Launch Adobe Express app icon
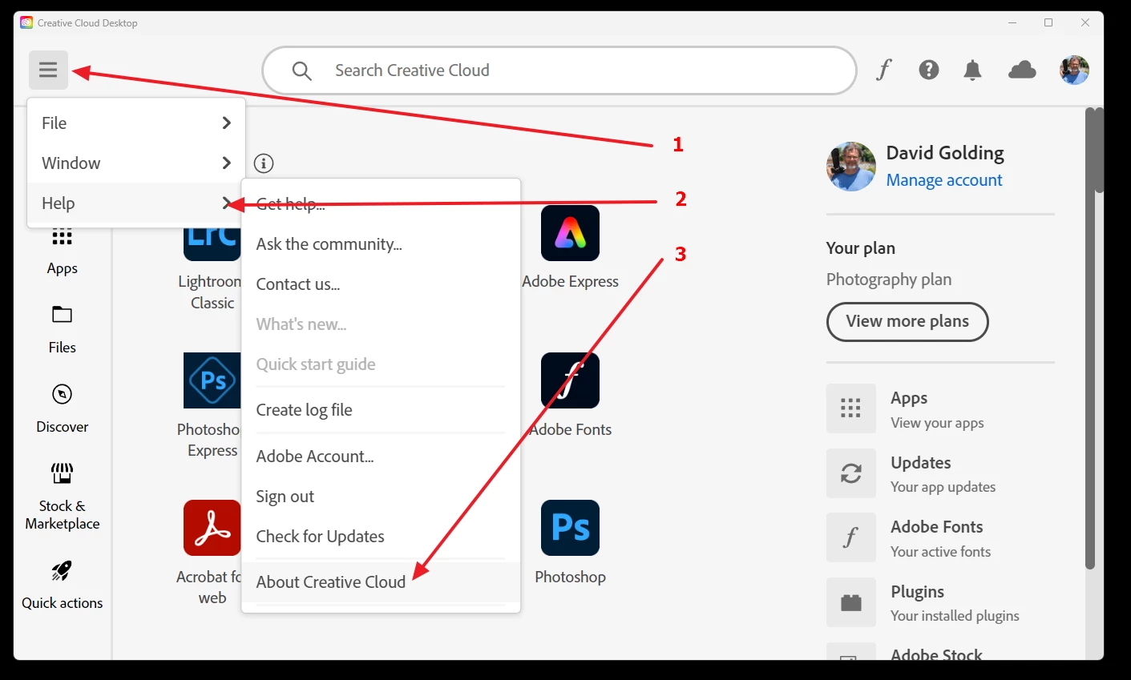Image resolution: width=1131 pixels, height=680 pixels. pyautogui.click(x=570, y=233)
